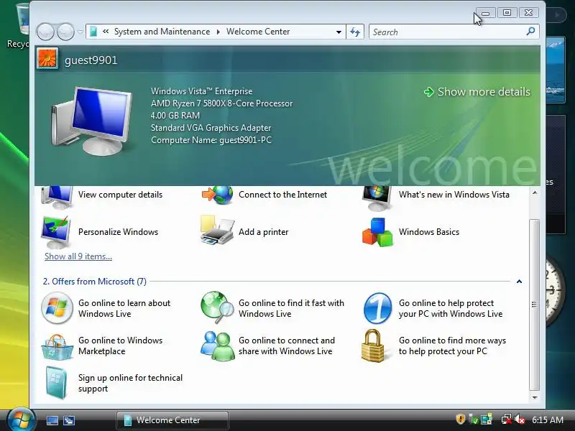Open the Windows Basics cubes icon
This screenshot has width=575, height=431.
377,232
